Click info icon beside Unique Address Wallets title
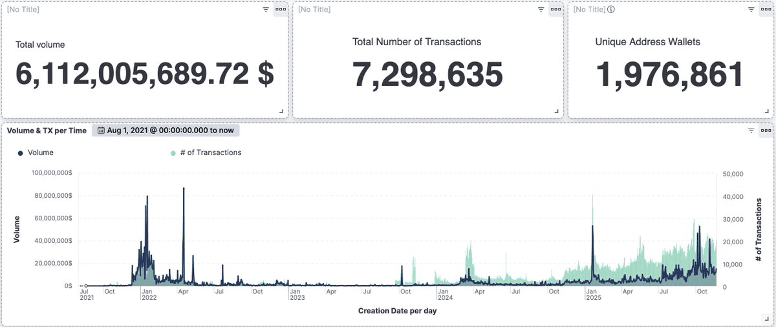The image size is (776, 327). tap(611, 10)
